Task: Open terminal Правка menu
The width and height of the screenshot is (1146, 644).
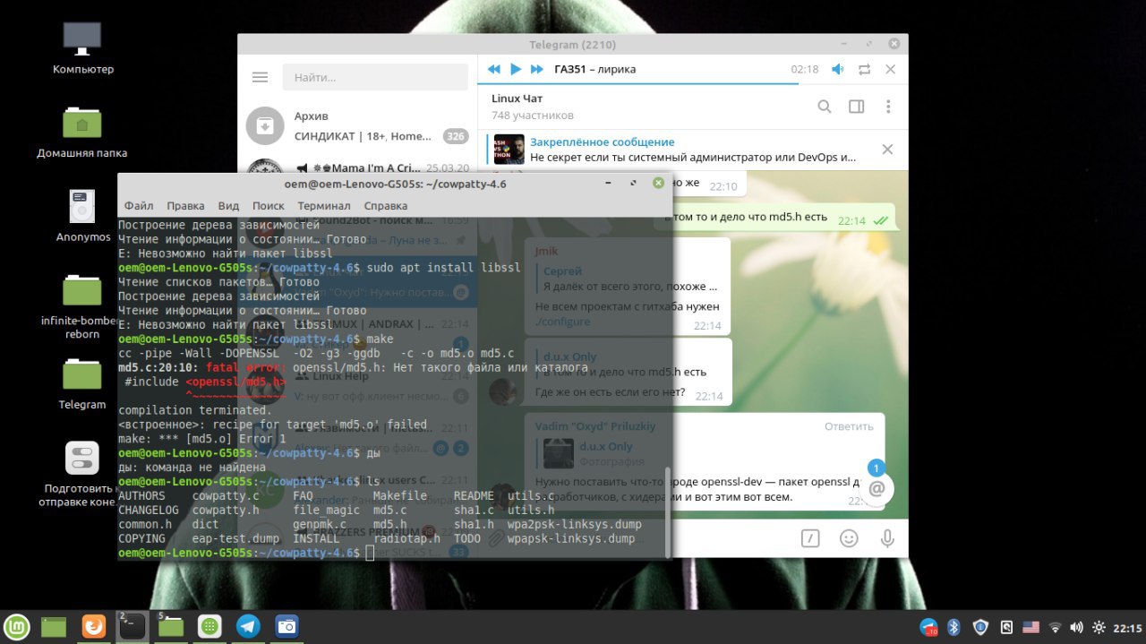Action: (185, 206)
